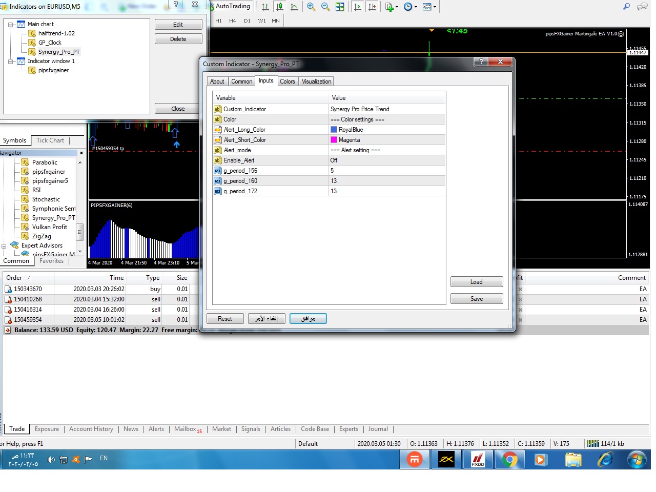
Task: Click the Edit button in Indicators window
Action: coord(178,25)
